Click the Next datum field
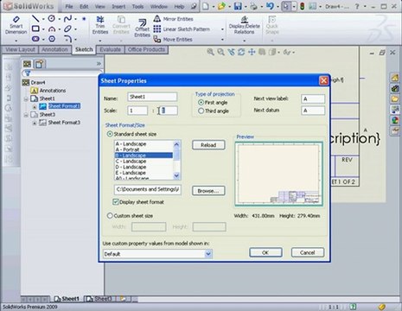The image size is (402, 311). coord(313,111)
